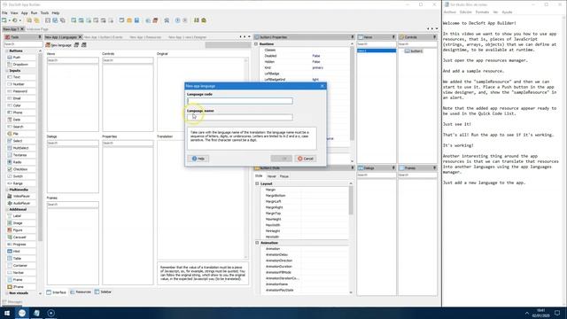Collapse the Multimedia tools section
The image size is (567, 319).
click(7, 190)
